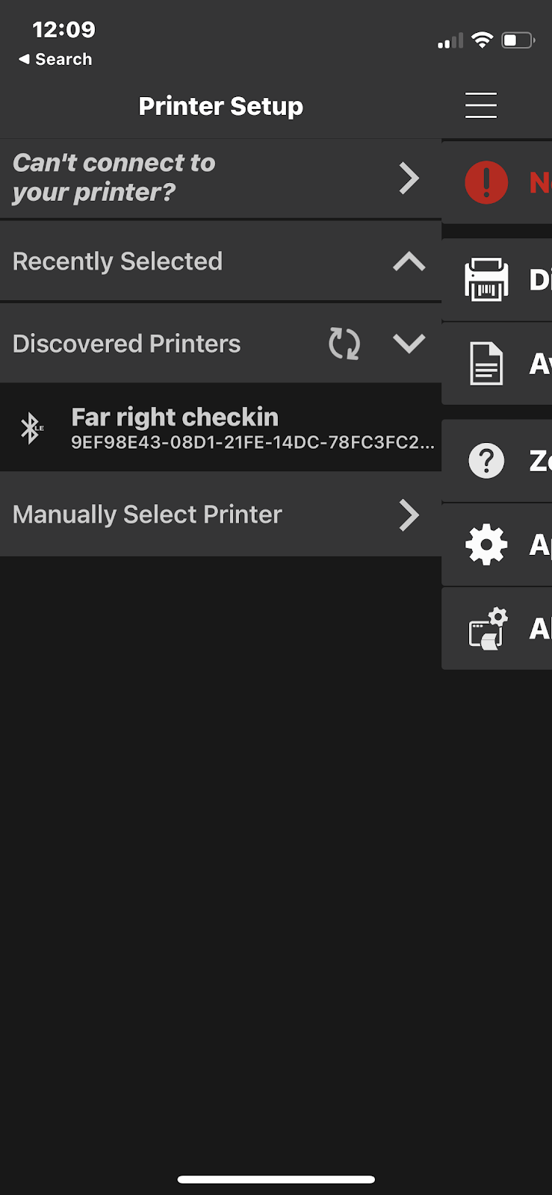Open the hamburger menu icon
This screenshot has height=1195, width=552.
click(481, 105)
